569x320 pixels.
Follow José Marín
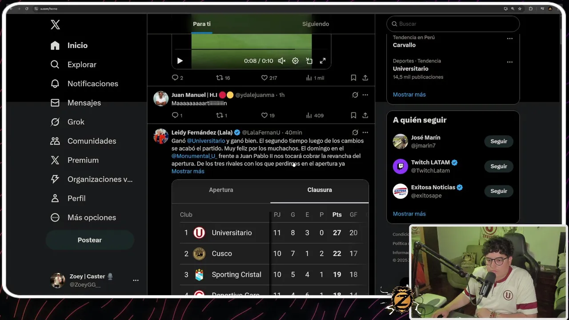pyautogui.click(x=499, y=141)
